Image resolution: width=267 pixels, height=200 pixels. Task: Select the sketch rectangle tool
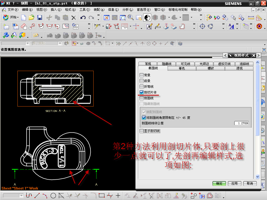[102, 196]
